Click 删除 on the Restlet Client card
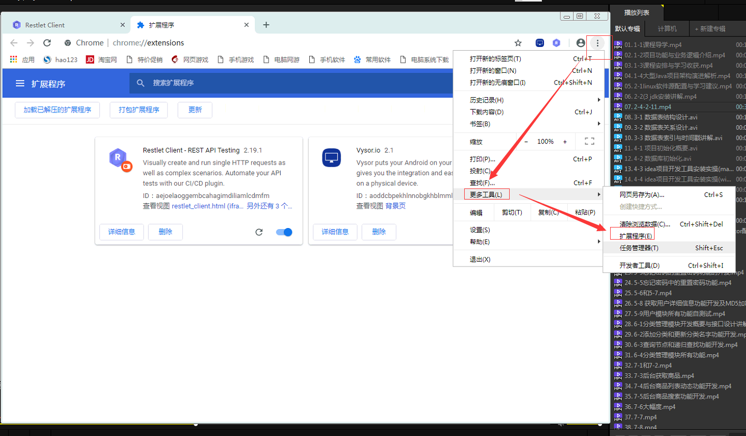Viewport: 746px width, 436px height. [x=165, y=232]
